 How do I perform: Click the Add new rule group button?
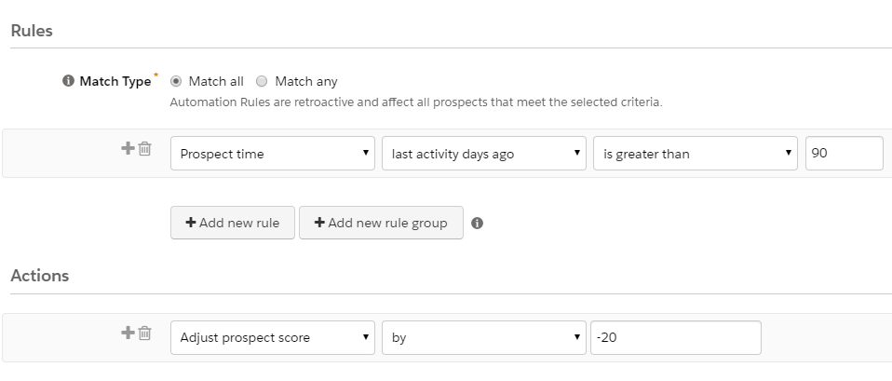tap(381, 223)
